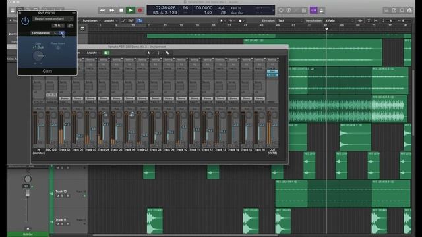422x237 pixels.
Task: Stop playback with the Stop button
Action: point(121,11)
